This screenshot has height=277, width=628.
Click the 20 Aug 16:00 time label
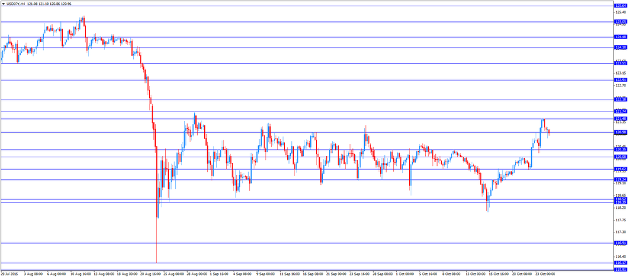click(151, 274)
